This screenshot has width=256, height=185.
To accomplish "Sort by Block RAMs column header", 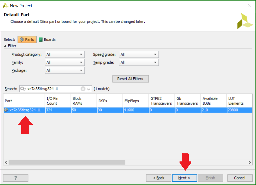I will click(84, 101).
